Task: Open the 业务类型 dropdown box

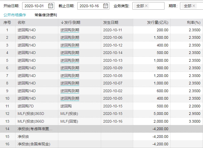Action: point(148,6)
